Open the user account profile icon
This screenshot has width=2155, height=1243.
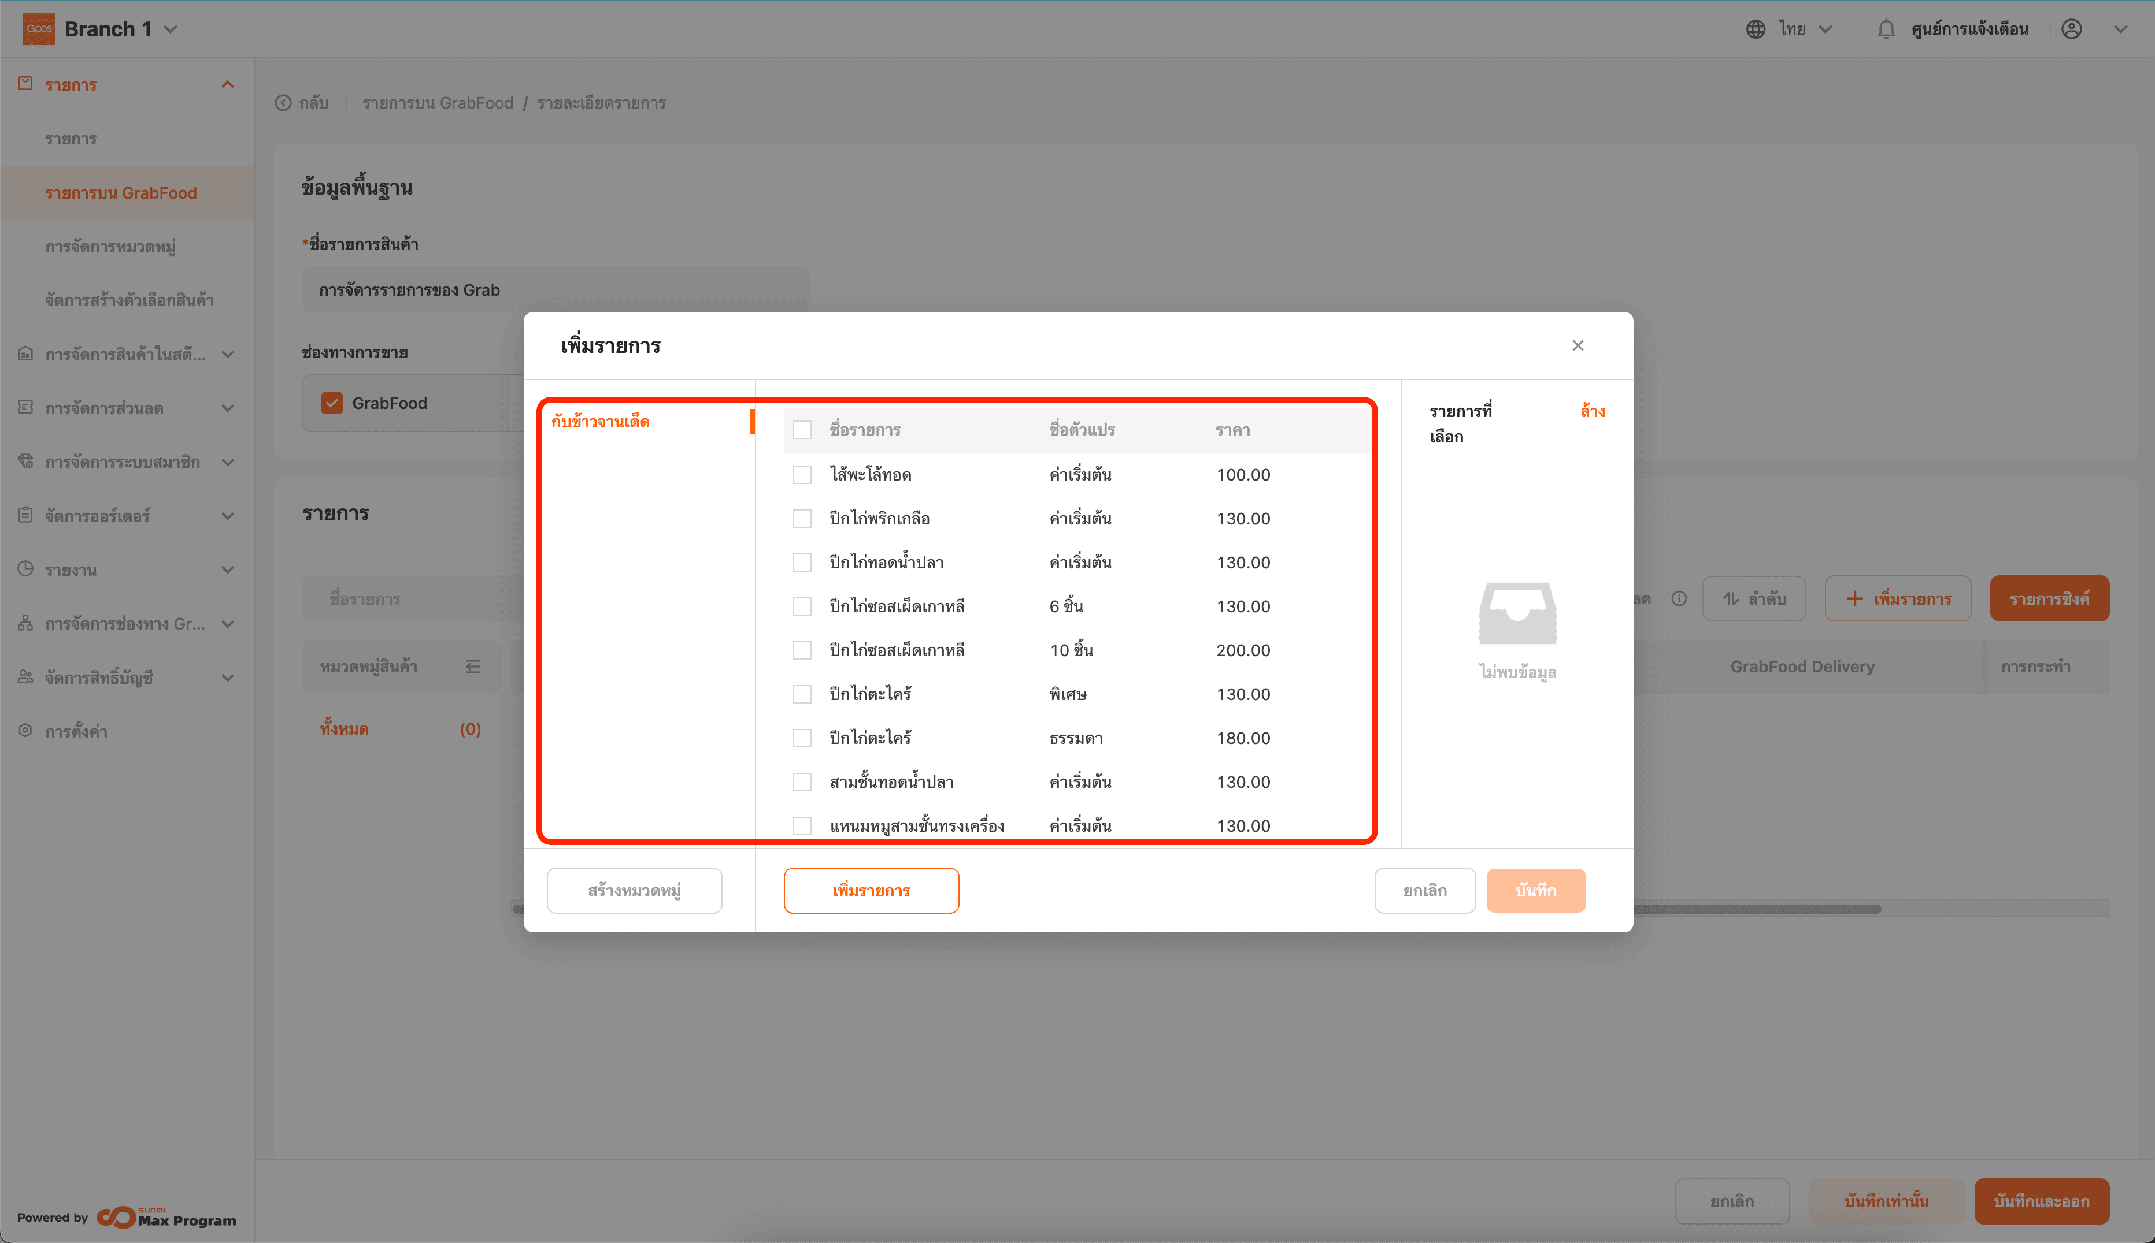[x=2071, y=29]
